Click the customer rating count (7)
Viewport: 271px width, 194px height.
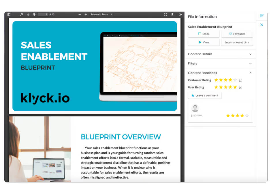pos(240,80)
